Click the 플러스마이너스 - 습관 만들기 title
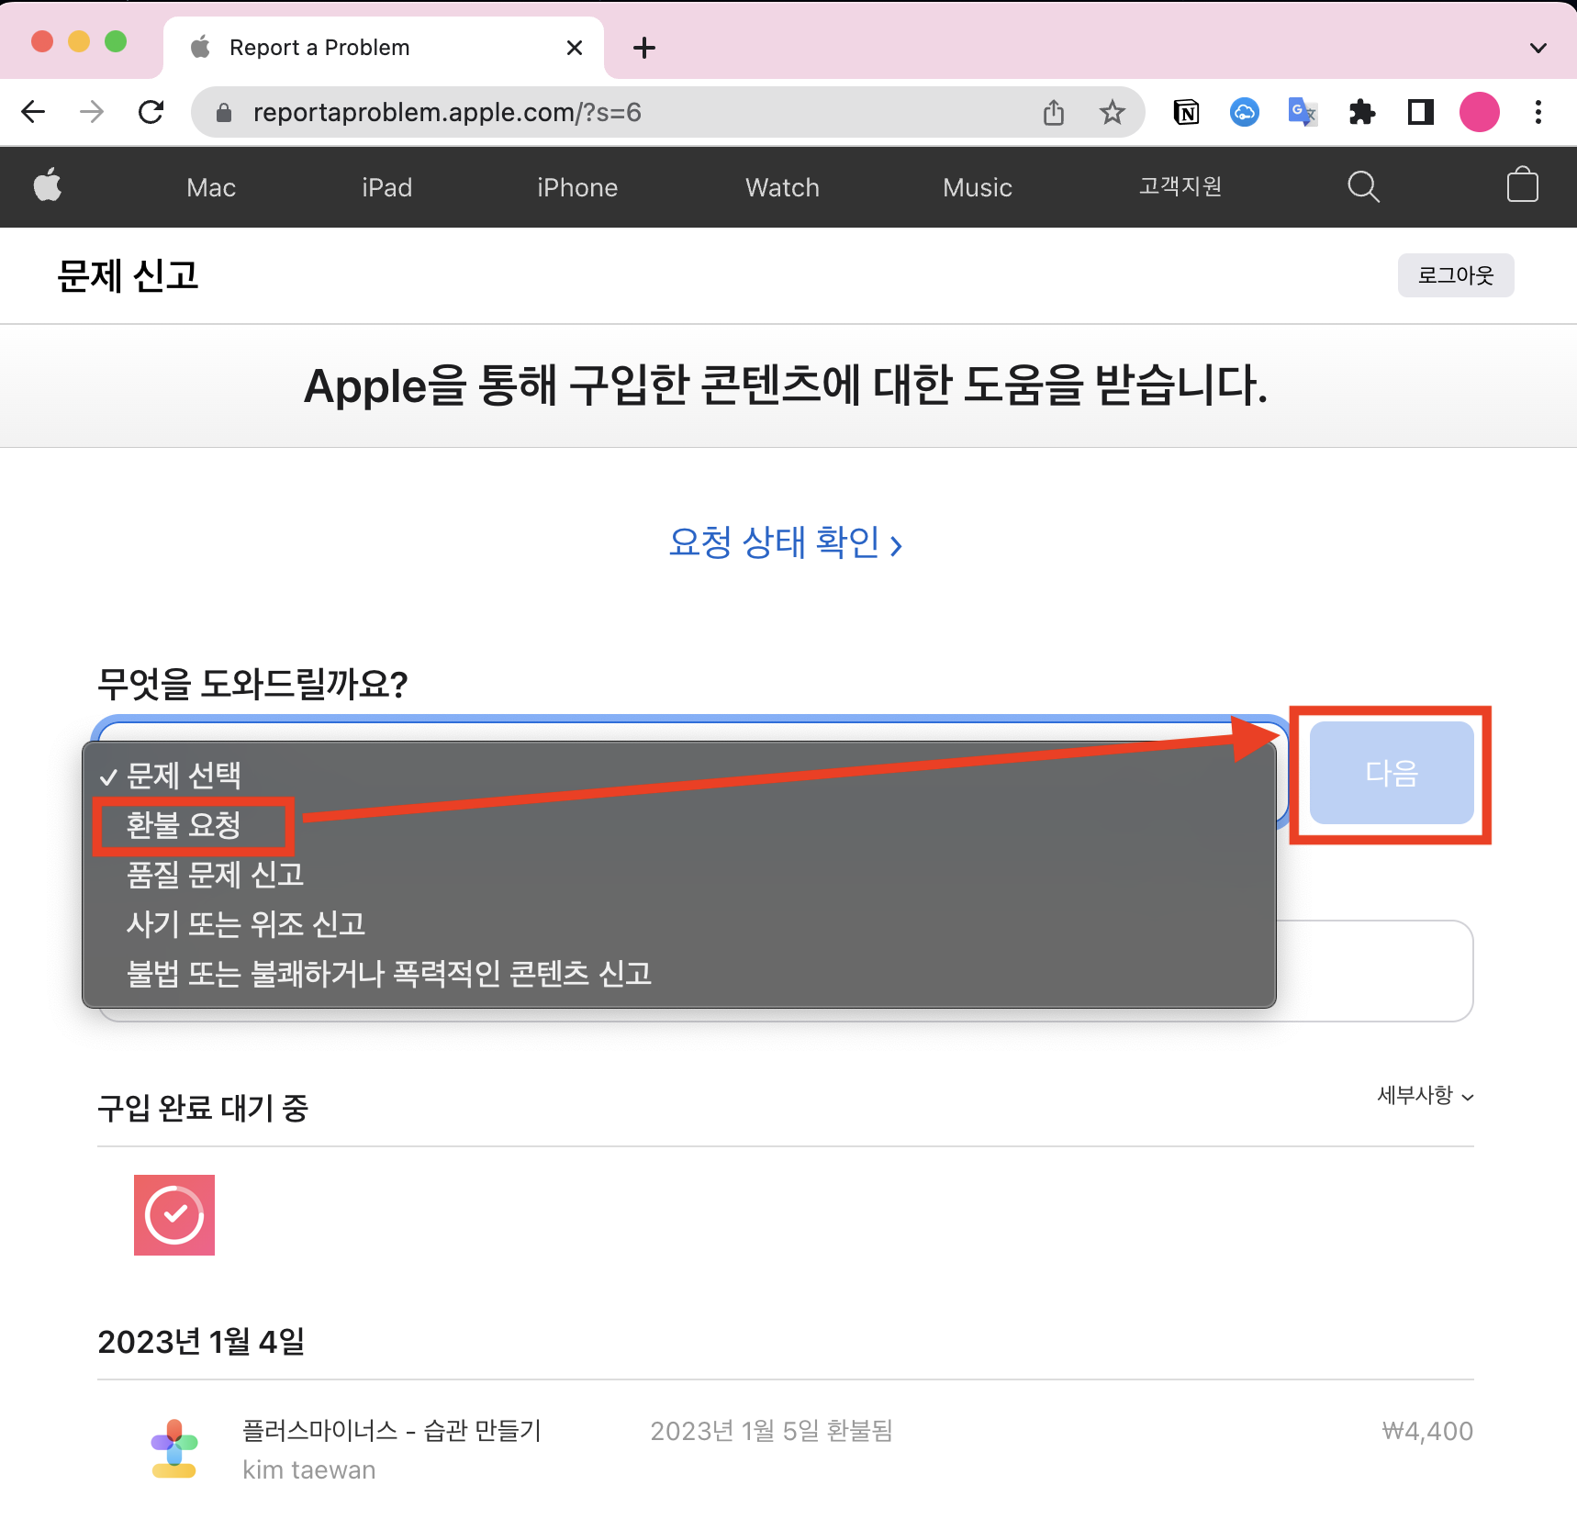Screen dimensions: 1577x1530 (x=392, y=1430)
